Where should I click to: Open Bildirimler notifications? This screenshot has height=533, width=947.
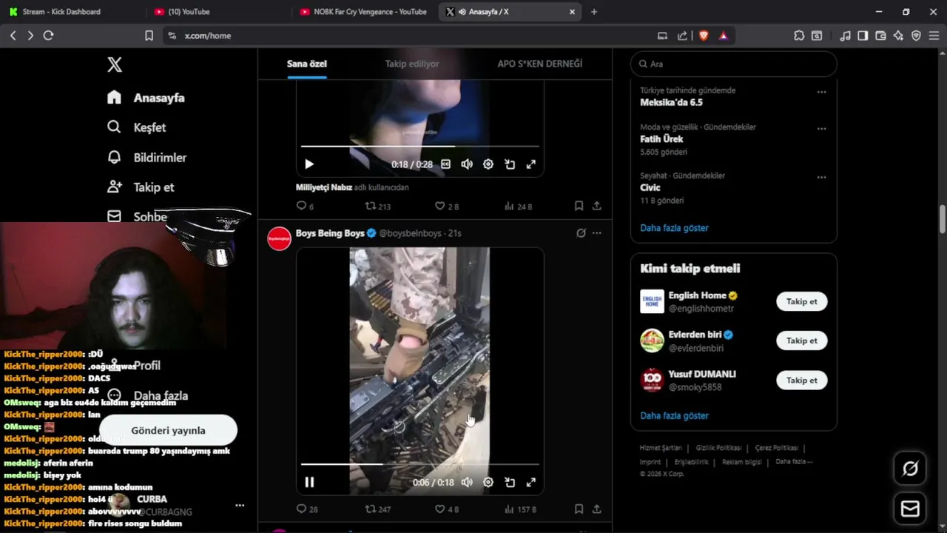(x=146, y=158)
